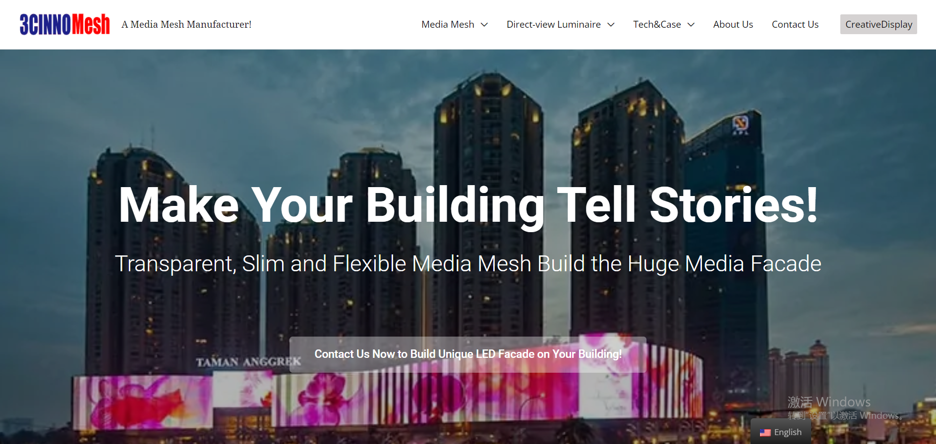
Task: Click the pink LED facade display image
Action: coord(387,391)
